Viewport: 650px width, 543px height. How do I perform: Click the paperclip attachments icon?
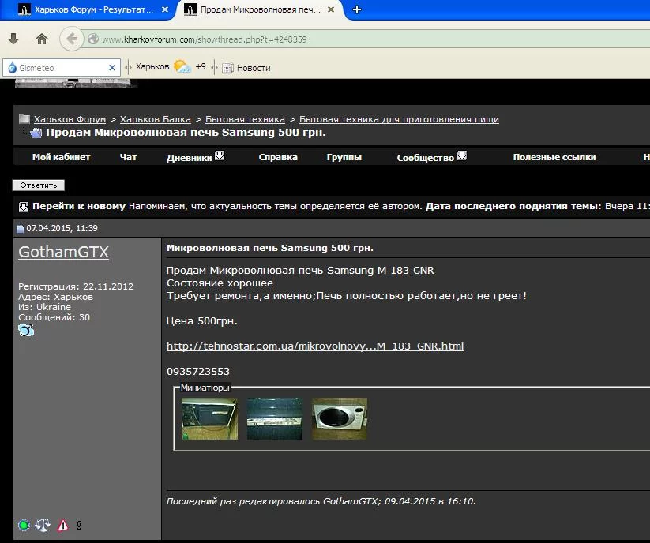click(79, 526)
